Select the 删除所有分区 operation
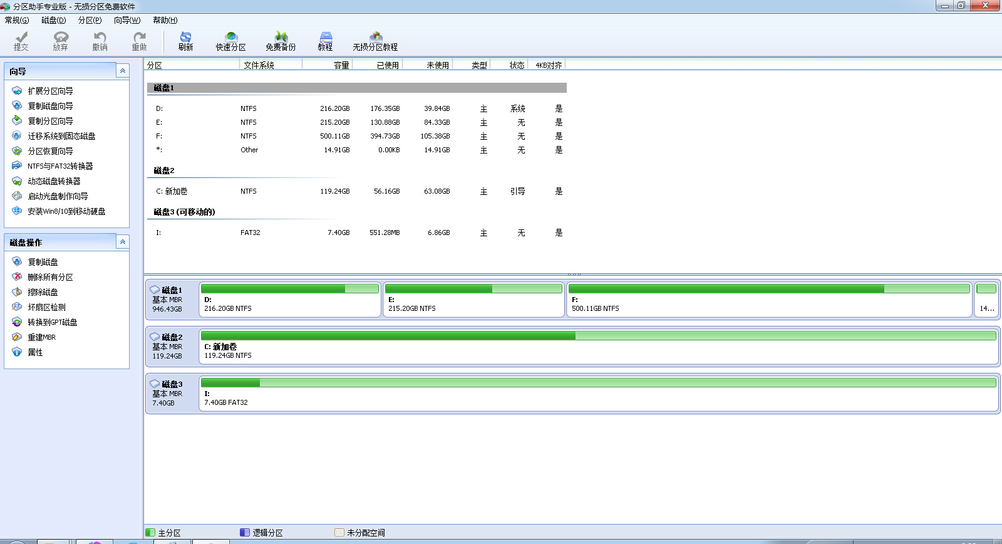 point(50,277)
